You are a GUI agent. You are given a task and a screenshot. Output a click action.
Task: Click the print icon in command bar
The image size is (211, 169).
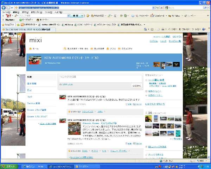163,29
